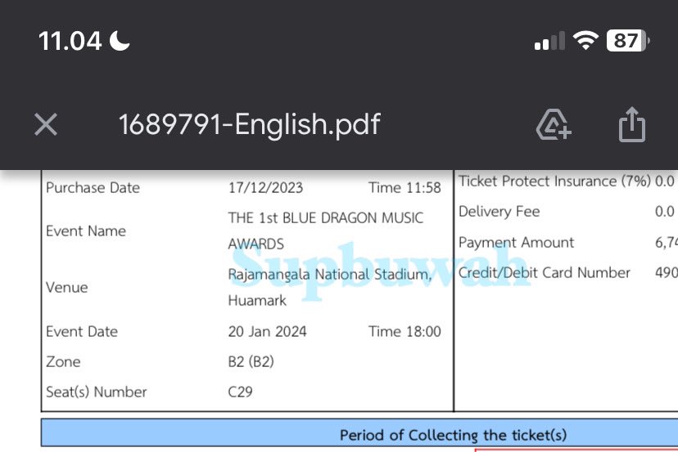Viewport: 678px width, 452px height.
Task: Select the 'Time 18:00' value
Action: (x=405, y=332)
